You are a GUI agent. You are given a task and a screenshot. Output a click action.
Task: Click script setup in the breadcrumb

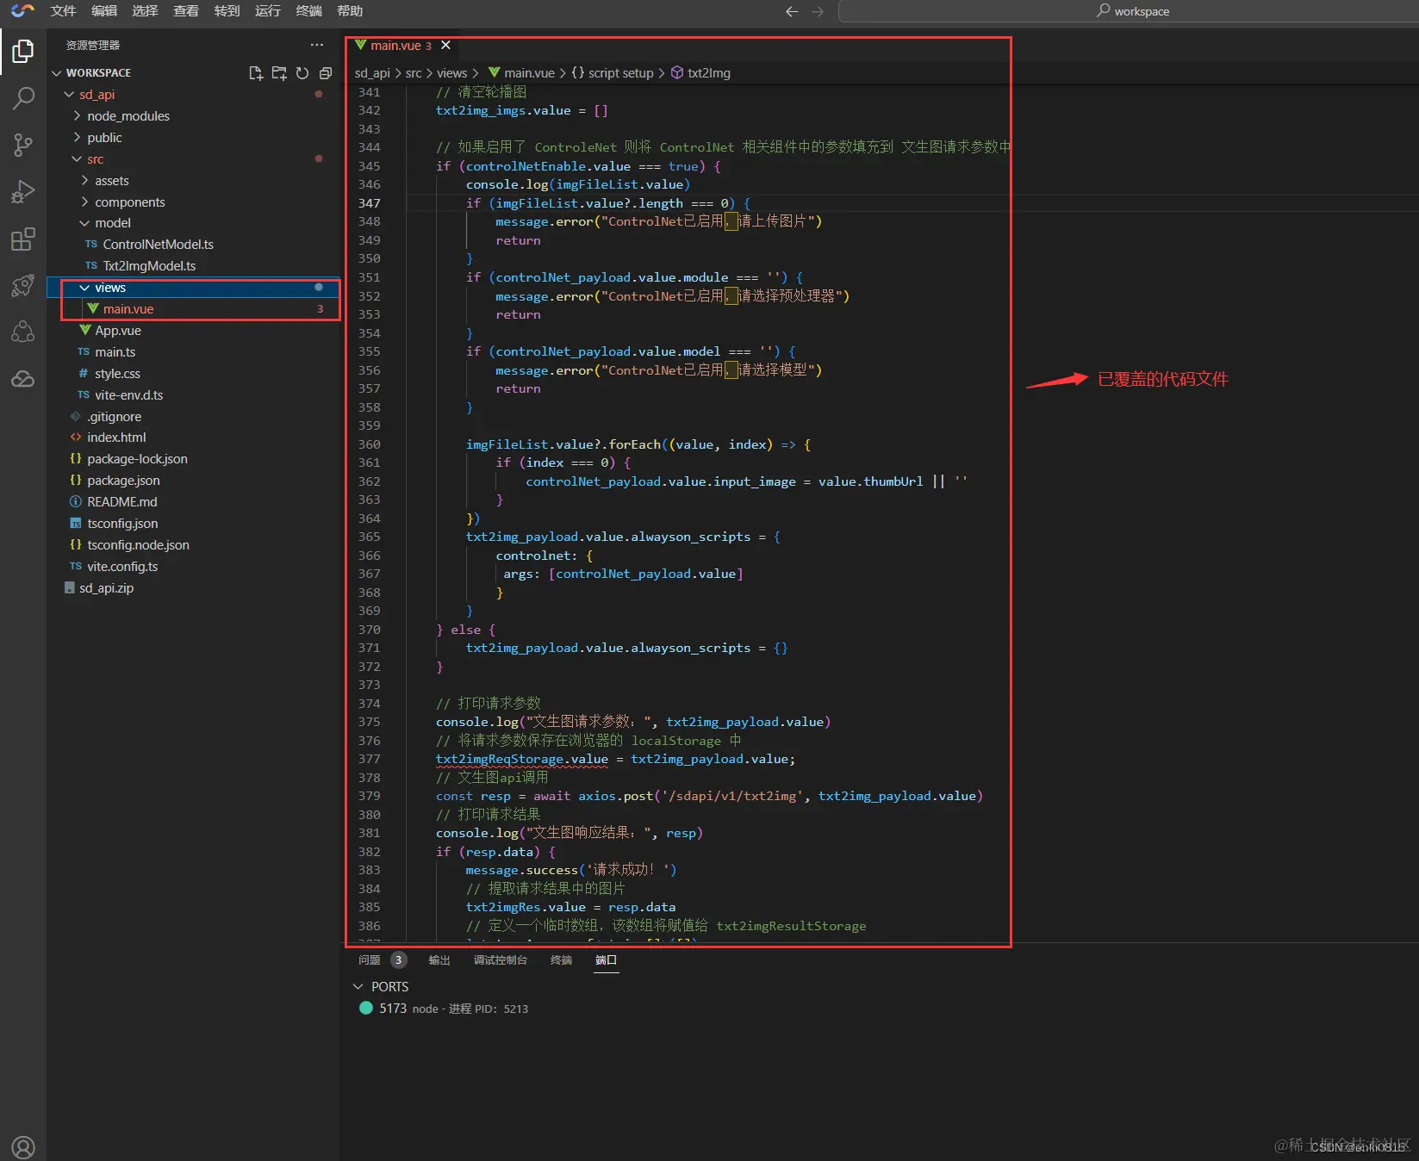pos(620,73)
